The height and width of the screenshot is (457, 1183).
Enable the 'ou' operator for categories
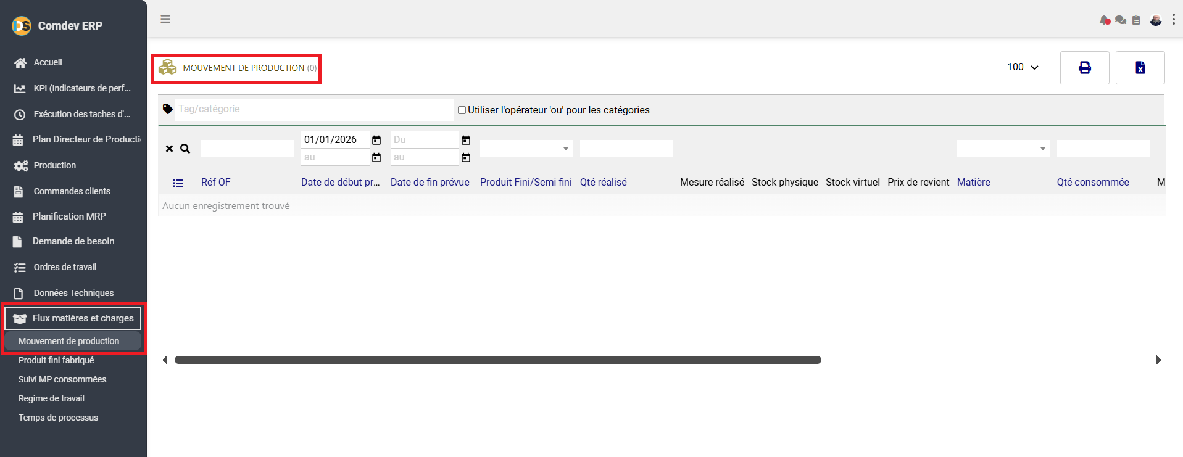click(x=462, y=110)
